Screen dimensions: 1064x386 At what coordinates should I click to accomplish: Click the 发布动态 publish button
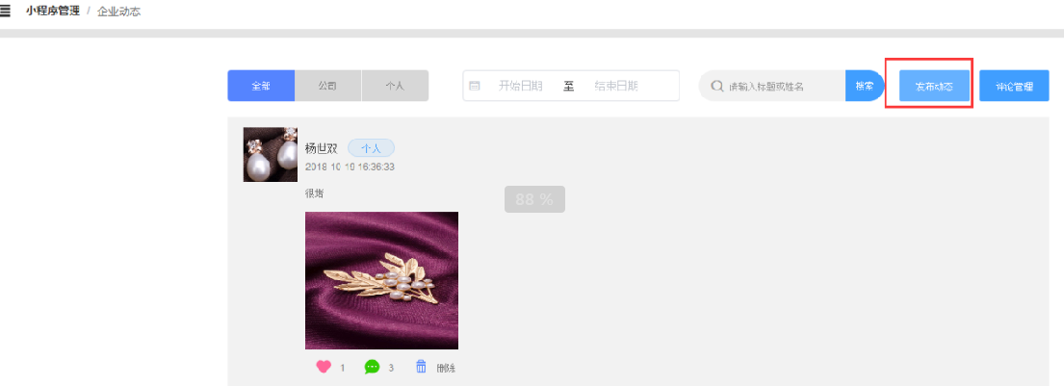pos(934,87)
